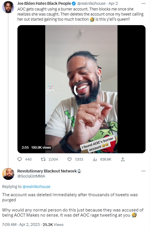Open Joe Biden Hates Black People profile
The height and width of the screenshot is (229, 150).
coord(44,3)
